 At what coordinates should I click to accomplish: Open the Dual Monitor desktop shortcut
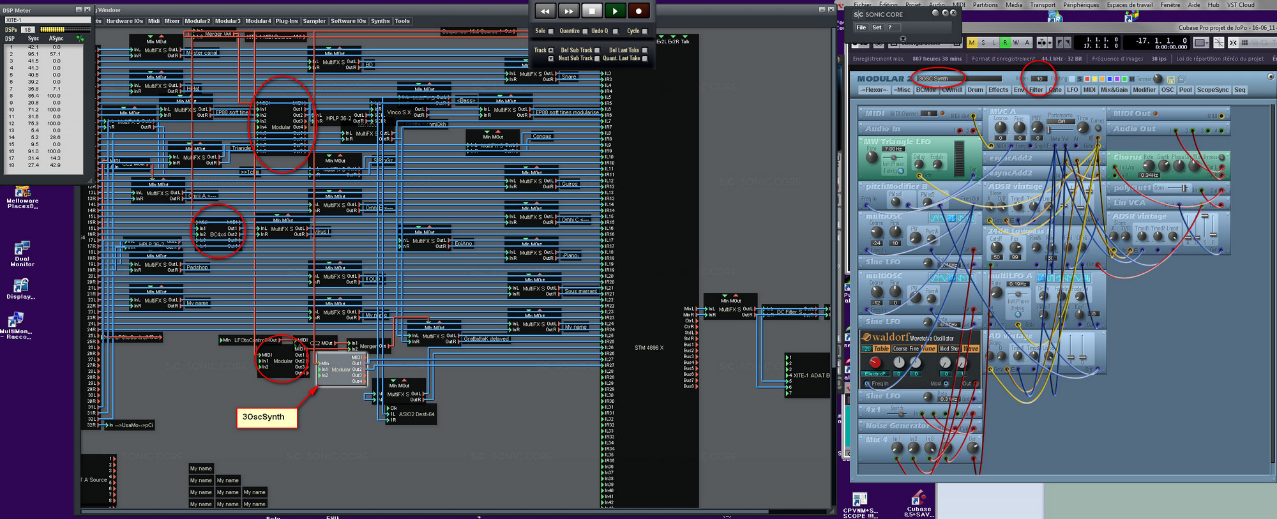(22, 253)
